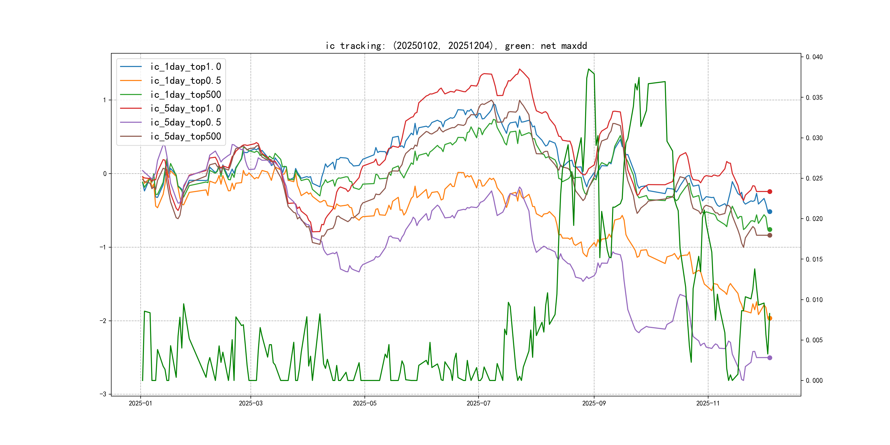
Task: Click the chart title ic tracking
Action: tap(456, 46)
